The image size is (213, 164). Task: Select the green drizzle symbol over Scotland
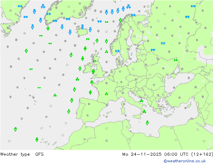click(x=94, y=61)
